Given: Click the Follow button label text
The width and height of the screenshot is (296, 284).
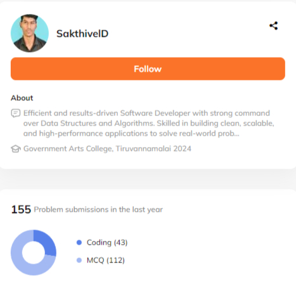Looking at the screenshot, I should point(148,69).
